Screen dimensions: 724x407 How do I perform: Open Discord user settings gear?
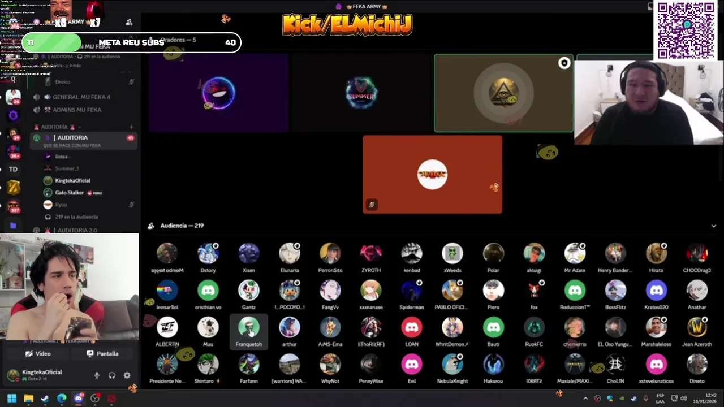point(127,375)
